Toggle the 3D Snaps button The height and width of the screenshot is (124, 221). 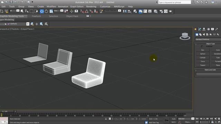[x=82, y=11]
